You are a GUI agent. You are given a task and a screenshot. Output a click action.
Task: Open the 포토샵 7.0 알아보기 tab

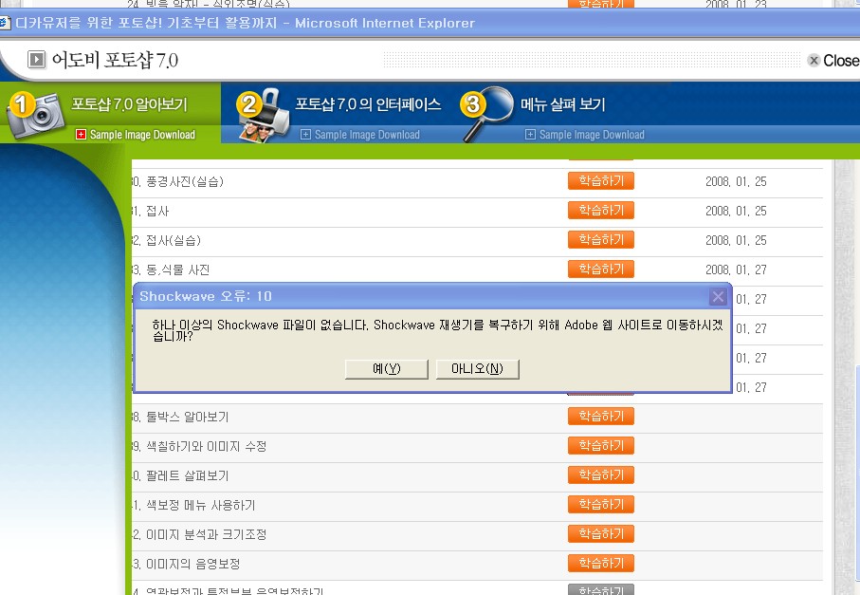pos(130,104)
